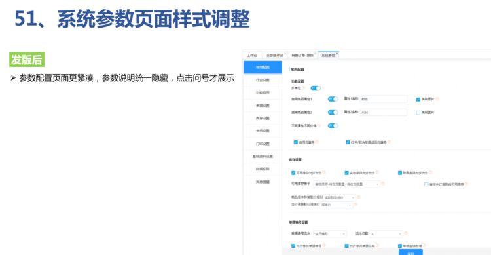491x255 pixels.
Task: Click question mark after 账面库存允许为负
Action: (431, 172)
